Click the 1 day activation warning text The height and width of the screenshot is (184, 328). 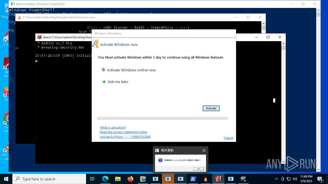pyautogui.click(x=160, y=57)
